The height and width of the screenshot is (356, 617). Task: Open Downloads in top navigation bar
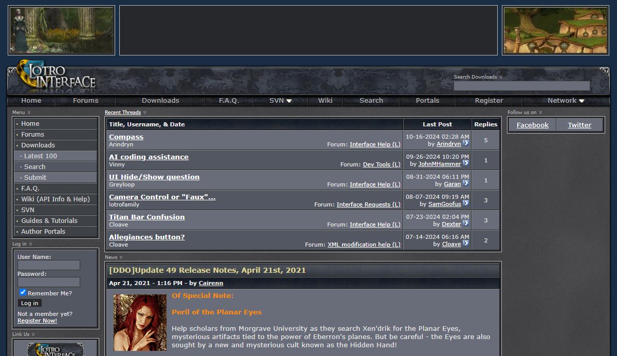coord(160,101)
